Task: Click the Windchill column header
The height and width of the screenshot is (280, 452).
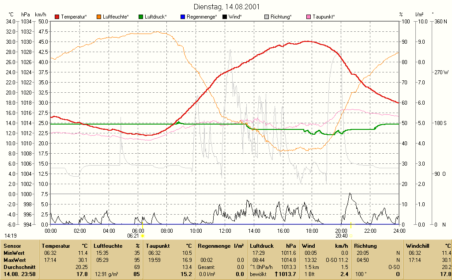Action: click(x=418, y=246)
